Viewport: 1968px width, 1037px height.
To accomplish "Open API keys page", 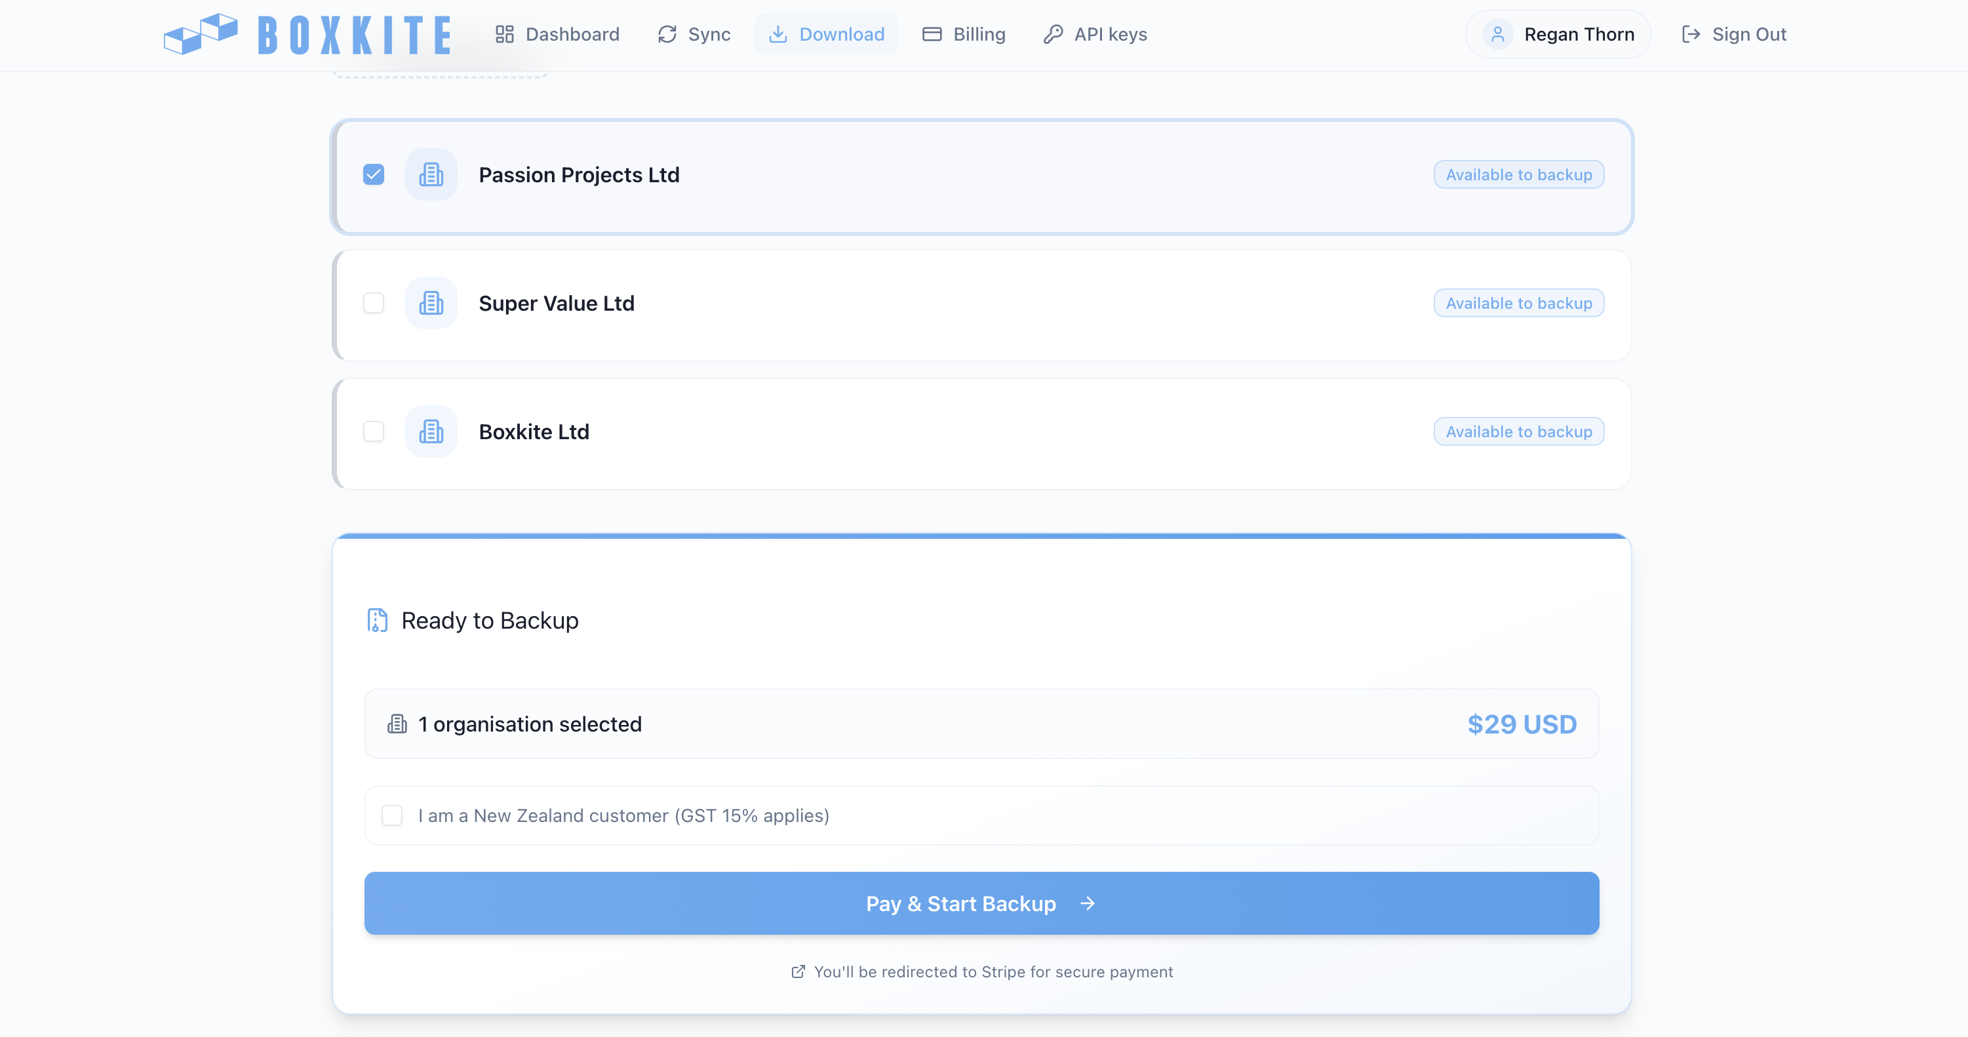I will [x=1095, y=34].
